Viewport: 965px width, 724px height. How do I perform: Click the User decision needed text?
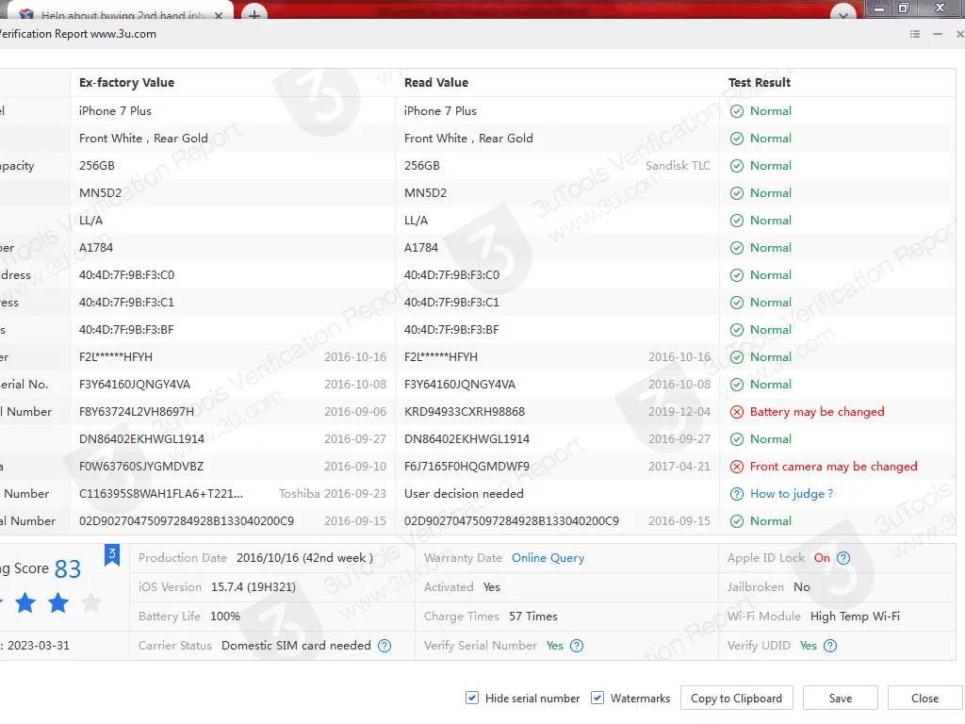tap(464, 494)
